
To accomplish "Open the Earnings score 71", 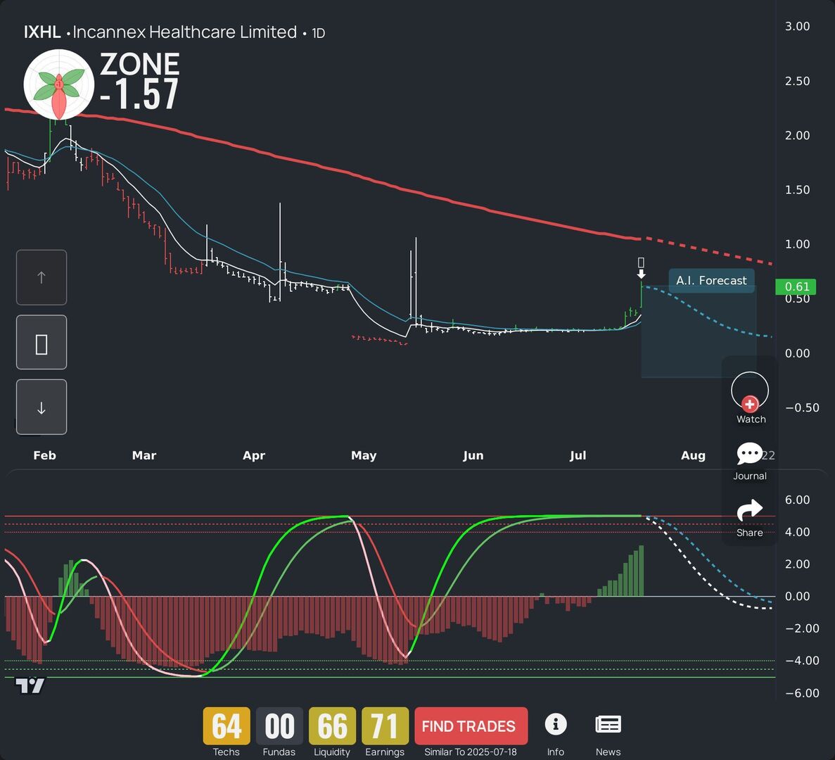I will 385,726.
